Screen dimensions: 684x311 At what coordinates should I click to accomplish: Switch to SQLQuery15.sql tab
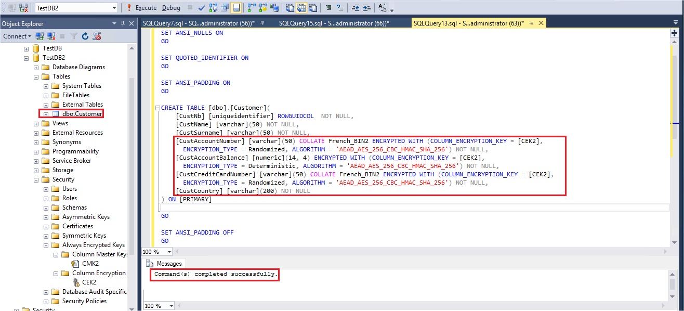[334, 23]
